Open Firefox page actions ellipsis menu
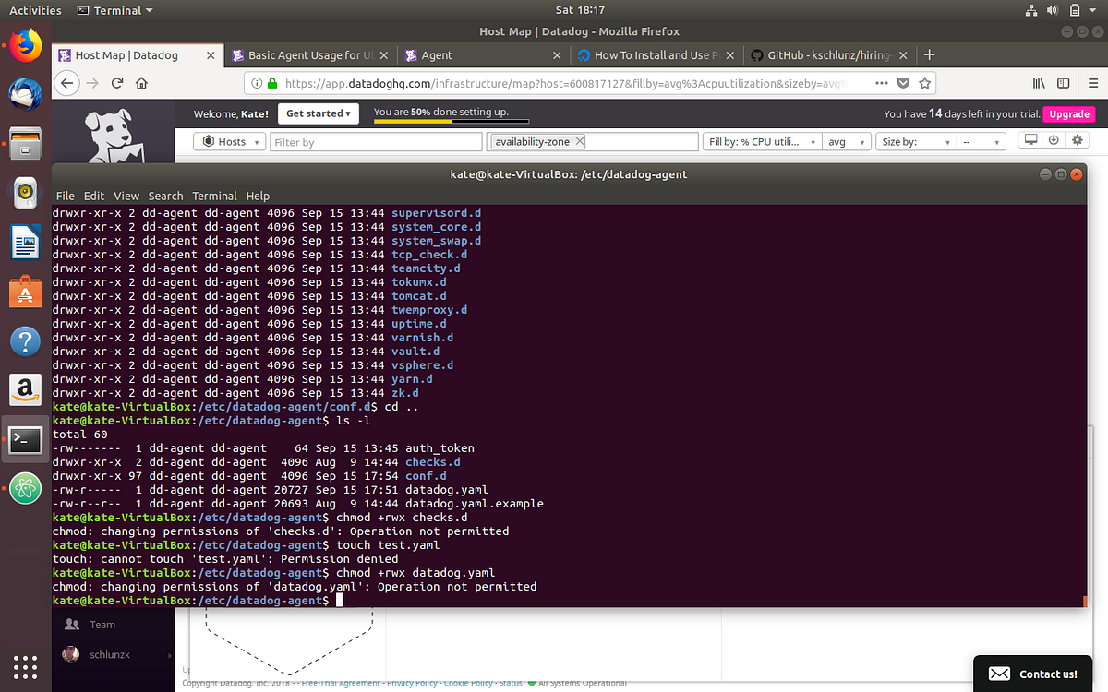The width and height of the screenshot is (1108, 692). 880,83
